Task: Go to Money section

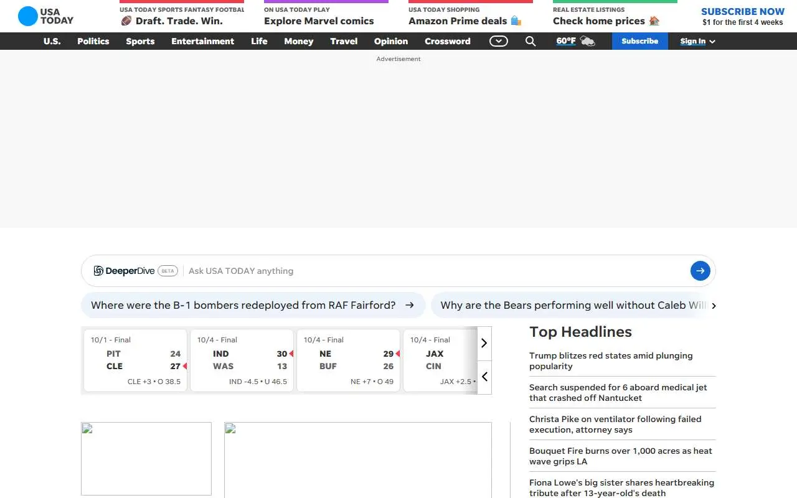Action: (299, 41)
